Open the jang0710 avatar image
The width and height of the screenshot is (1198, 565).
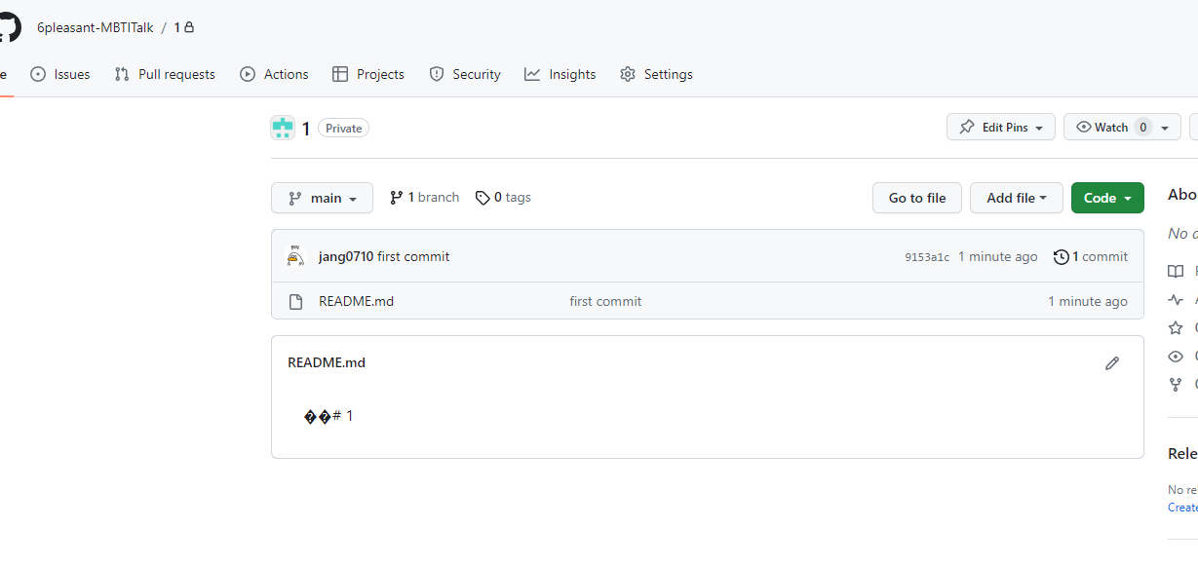click(295, 257)
